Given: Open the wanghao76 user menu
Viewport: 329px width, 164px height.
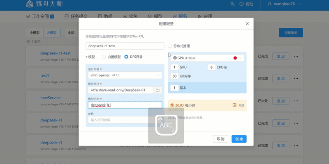Looking at the screenshot, I should [x=284, y=4].
